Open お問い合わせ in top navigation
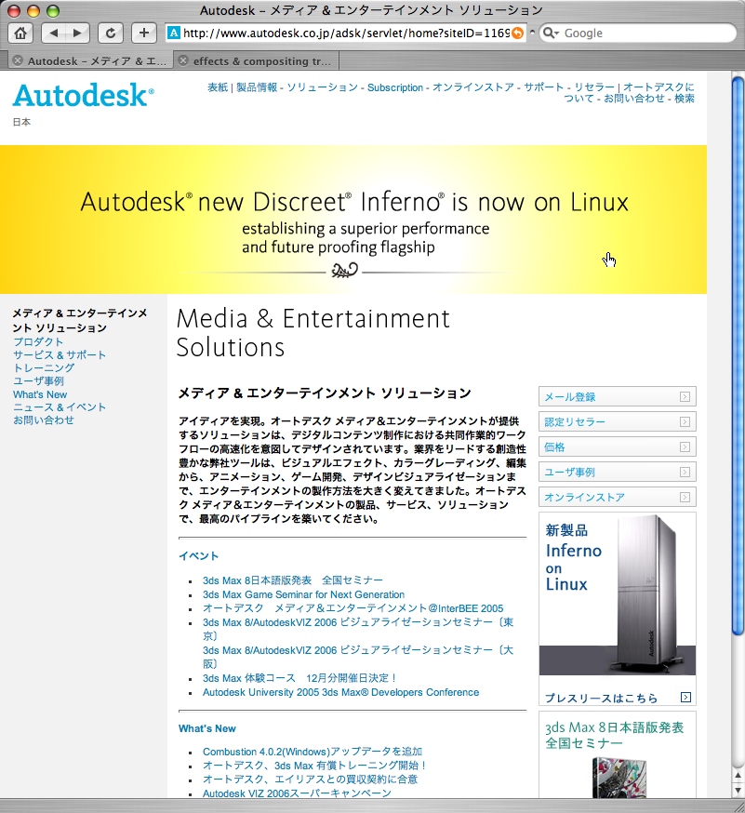This screenshot has height=813, width=745. coord(634,98)
